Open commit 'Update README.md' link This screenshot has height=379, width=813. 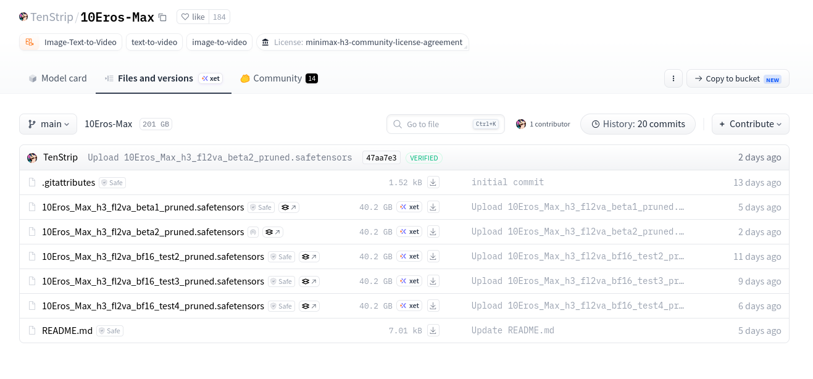(513, 331)
